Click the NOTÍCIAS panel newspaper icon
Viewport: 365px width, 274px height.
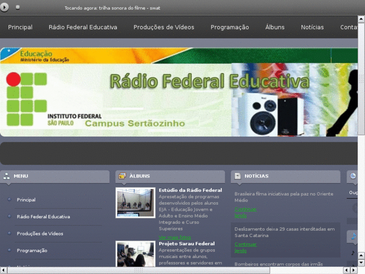click(x=237, y=176)
